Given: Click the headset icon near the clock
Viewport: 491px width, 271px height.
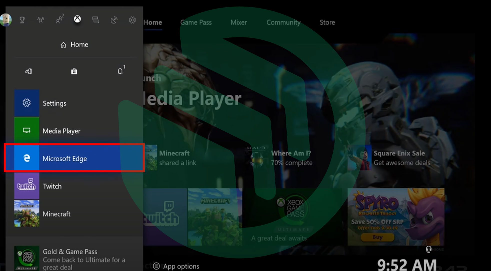Looking at the screenshot, I should click(x=428, y=249).
